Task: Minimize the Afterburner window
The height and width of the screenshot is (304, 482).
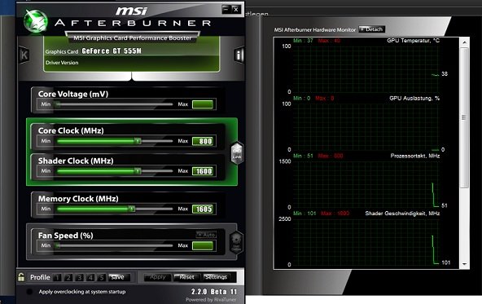Action: (226, 9)
